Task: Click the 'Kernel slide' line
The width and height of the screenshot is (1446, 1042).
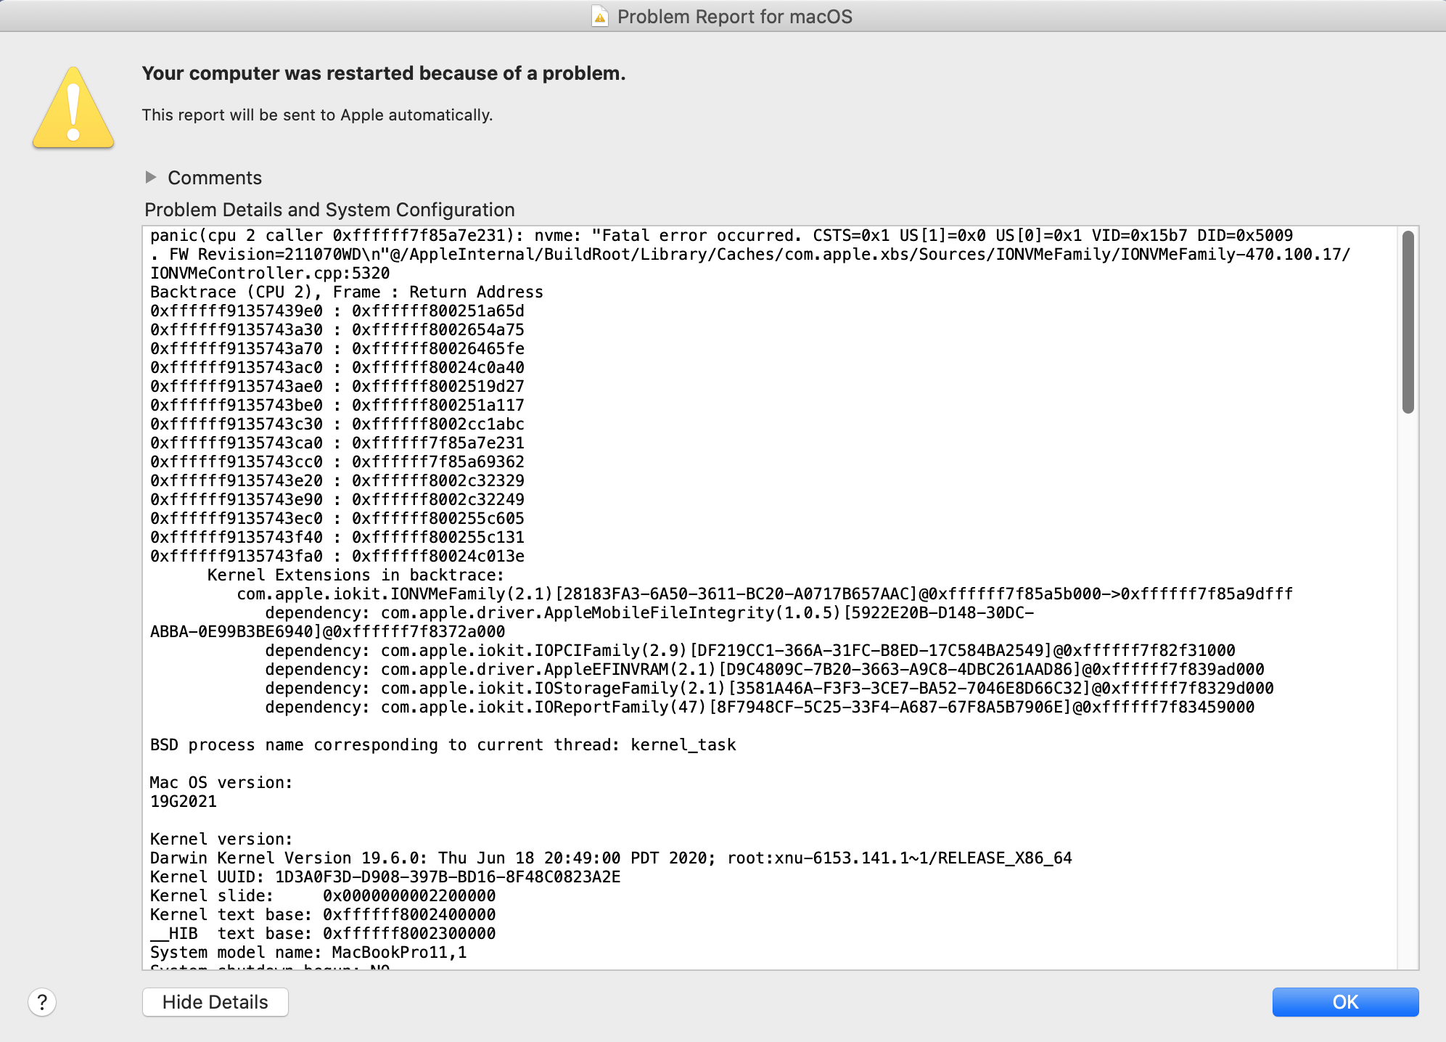Action: tap(323, 895)
